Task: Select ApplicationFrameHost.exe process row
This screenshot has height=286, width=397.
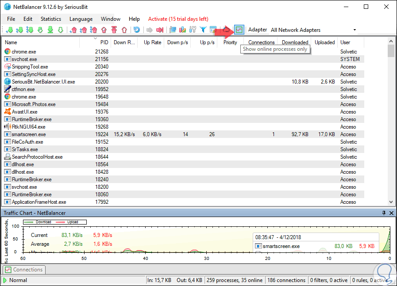Action: (184, 202)
